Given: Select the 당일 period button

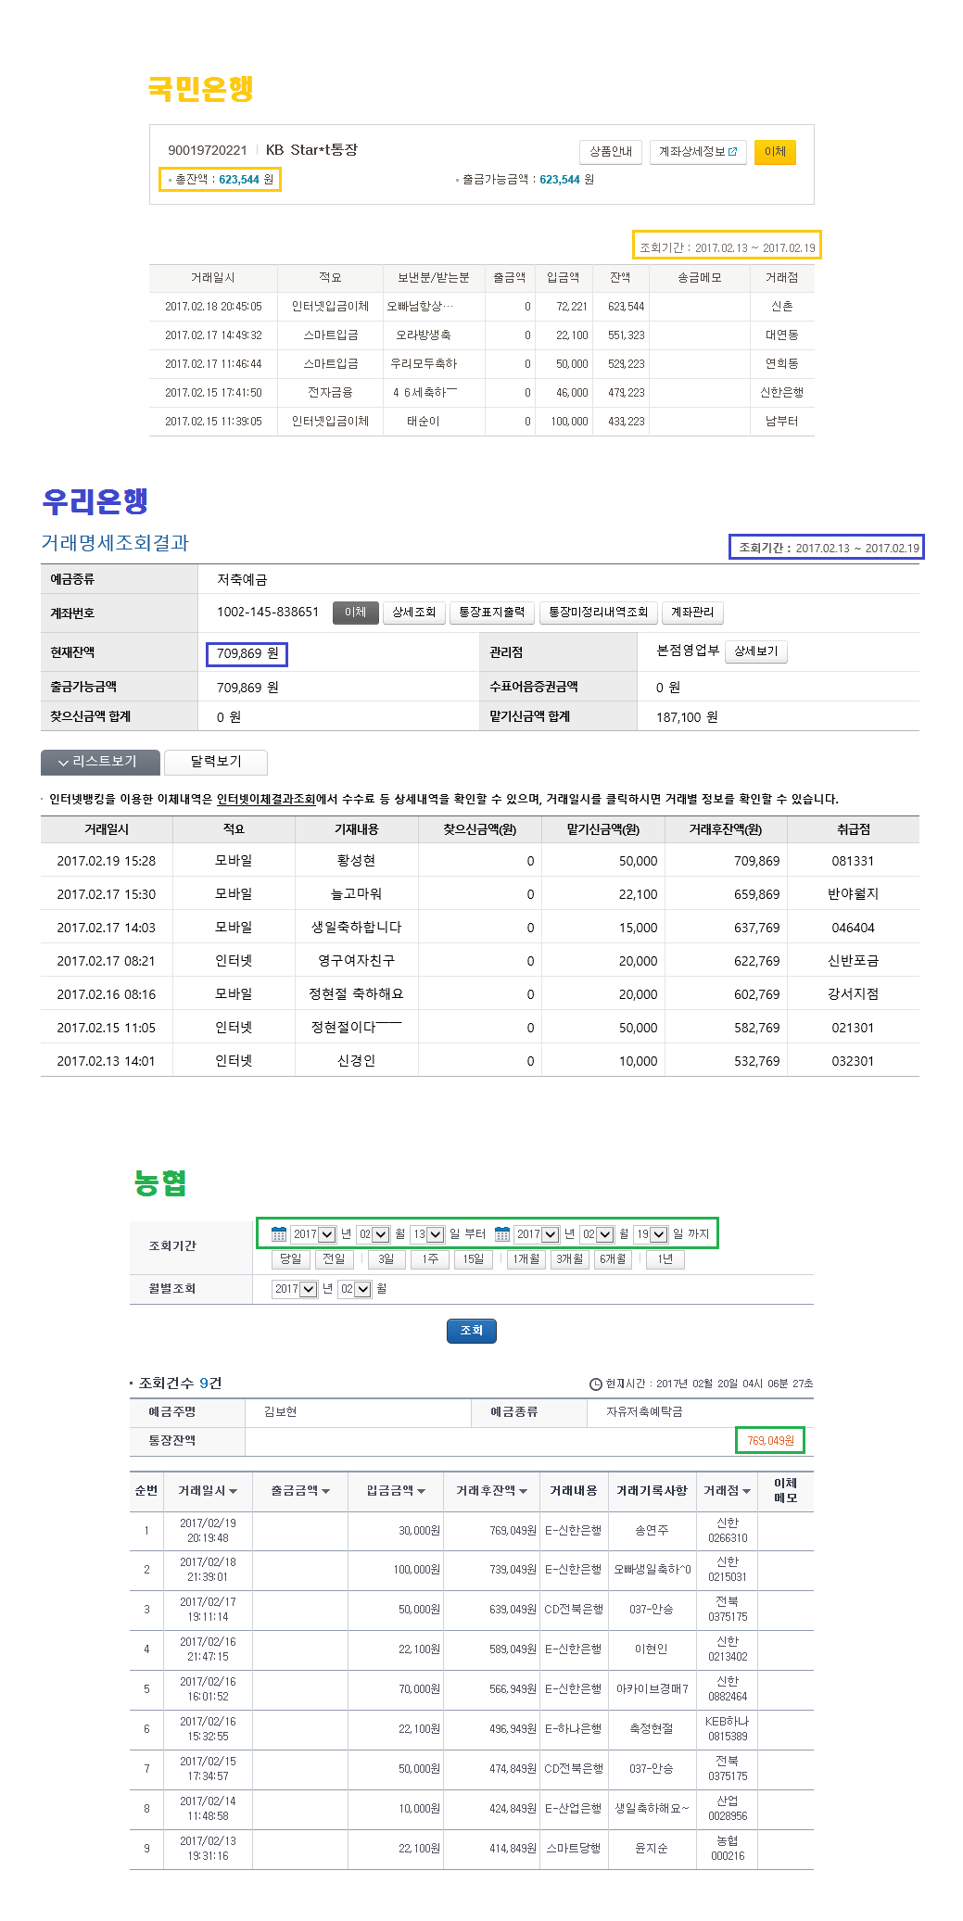Looking at the screenshot, I should pos(291,1259).
